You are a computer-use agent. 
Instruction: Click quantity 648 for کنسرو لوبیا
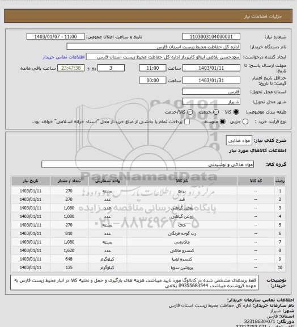click(x=69, y=259)
